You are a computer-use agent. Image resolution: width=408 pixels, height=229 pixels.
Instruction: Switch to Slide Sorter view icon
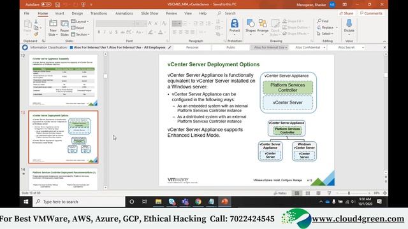[308, 193]
